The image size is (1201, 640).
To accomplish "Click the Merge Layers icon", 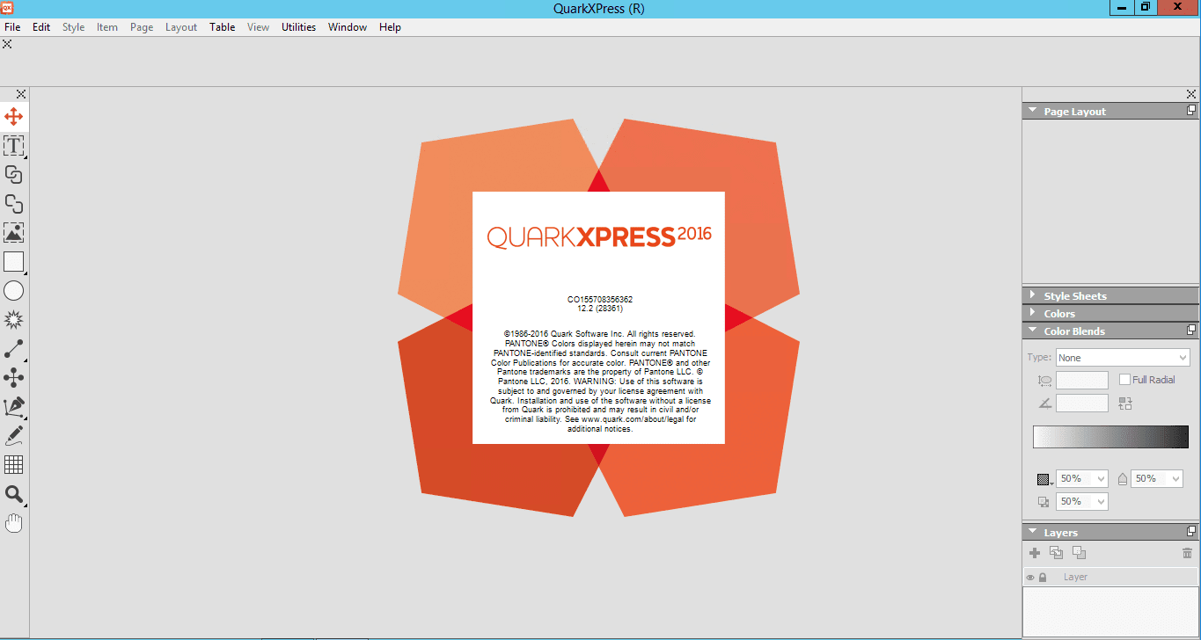I will point(1079,553).
